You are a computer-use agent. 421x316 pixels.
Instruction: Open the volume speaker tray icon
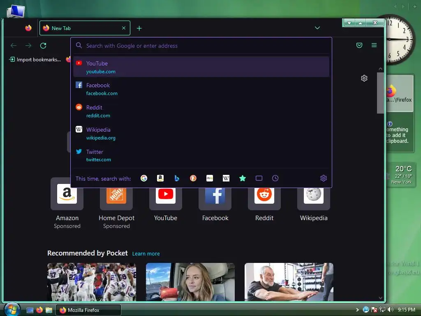point(391,310)
